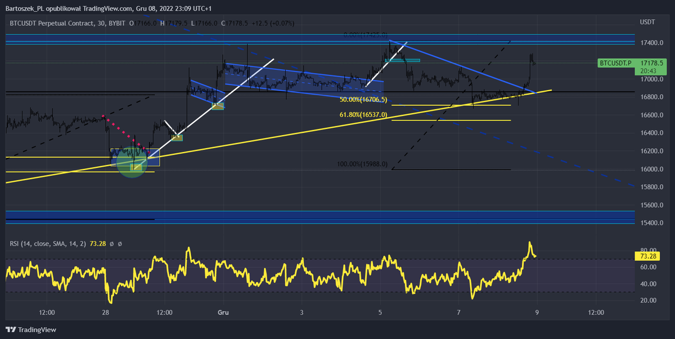
Task: Click the 15800.0 price axis label
Action: [x=650, y=188]
